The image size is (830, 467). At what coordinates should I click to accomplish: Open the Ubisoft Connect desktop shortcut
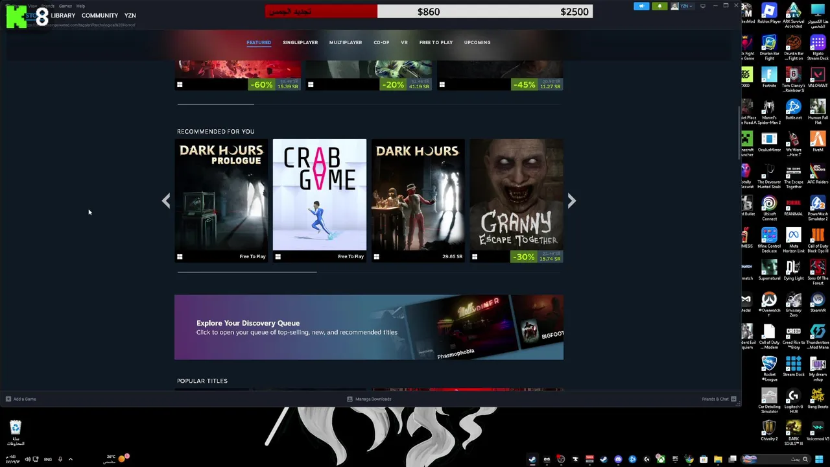769,208
